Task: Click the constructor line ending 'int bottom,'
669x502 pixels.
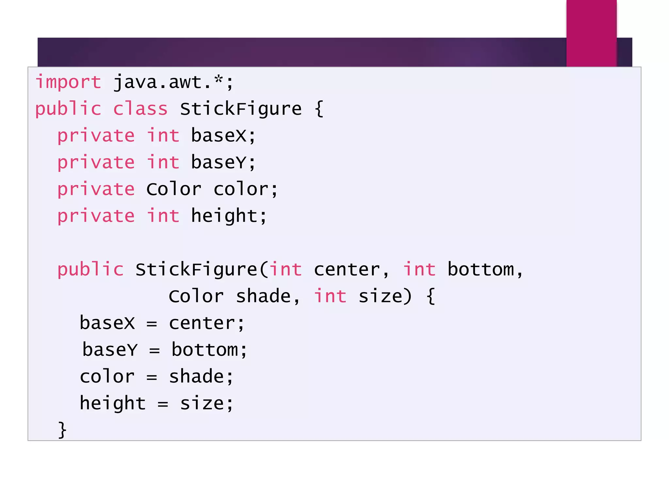Action: (x=290, y=270)
